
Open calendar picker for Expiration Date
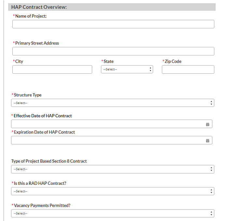point(207,140)
